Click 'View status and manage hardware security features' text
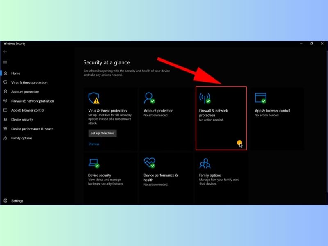This screenshot has width=328, height=246. pos(106,182)
